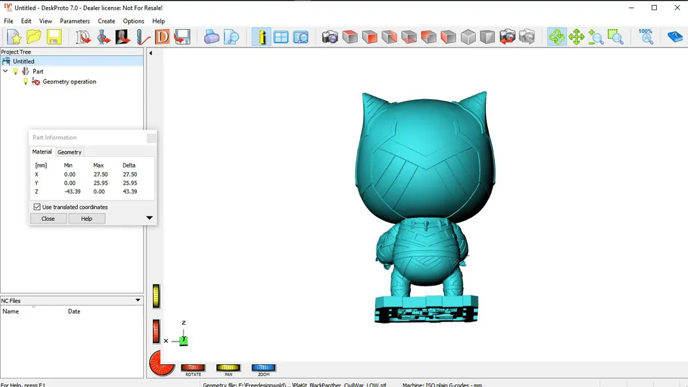Toggle the Part Information 'i' icon
The image size is (688, 387).
pyautogui.click(x=262, y=38)
